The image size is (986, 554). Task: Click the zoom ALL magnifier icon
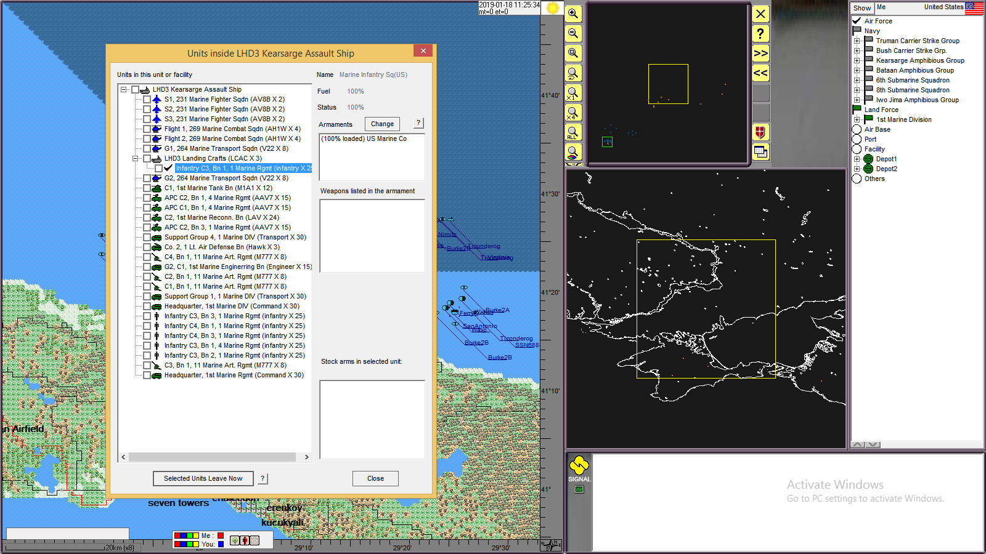tap(573, 132)
